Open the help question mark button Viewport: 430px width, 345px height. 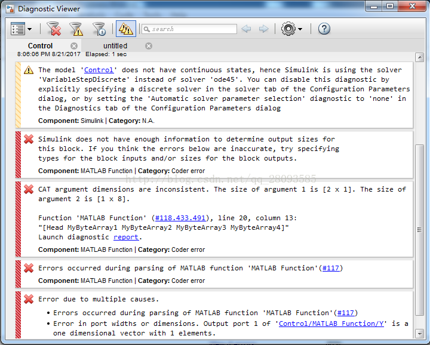[324, 29]
